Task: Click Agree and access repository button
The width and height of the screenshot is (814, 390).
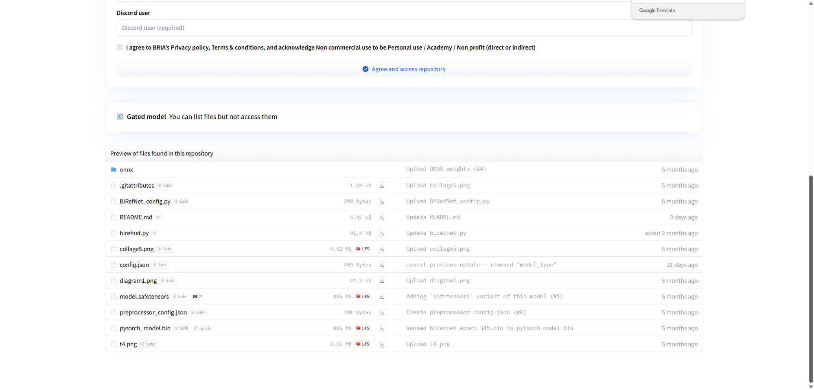Action: [x=404, y=69]
